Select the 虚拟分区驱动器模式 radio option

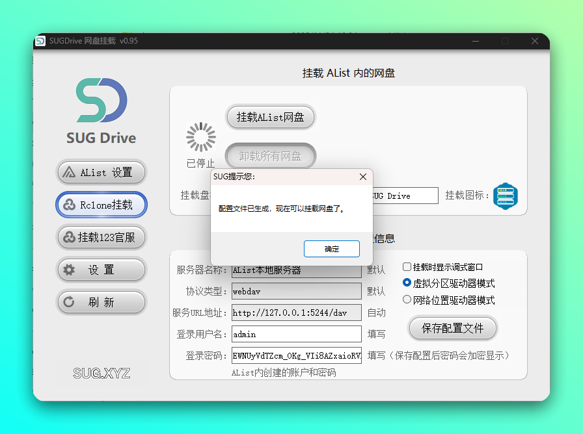[x=406, y=283]
